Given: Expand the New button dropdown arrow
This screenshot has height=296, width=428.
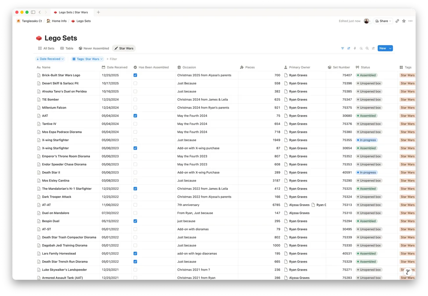Looking at the screenshot, I should [390, 48].
